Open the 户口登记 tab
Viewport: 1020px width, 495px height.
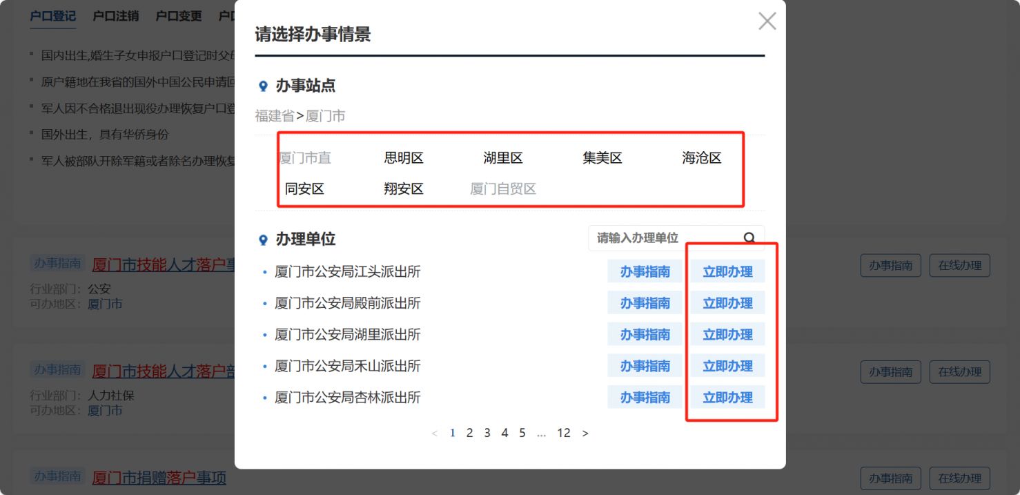pyautogui.click(x=53, y=16)
